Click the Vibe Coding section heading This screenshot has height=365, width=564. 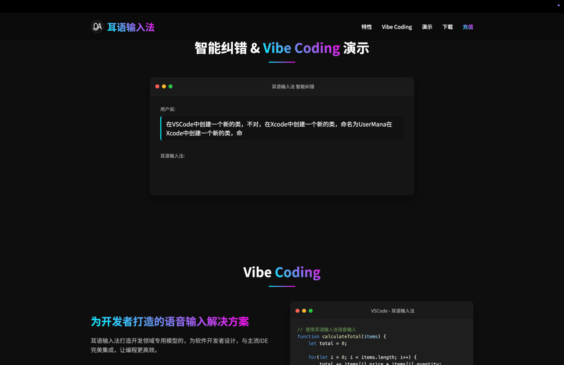pyautogui.click(x=282, y=272)
